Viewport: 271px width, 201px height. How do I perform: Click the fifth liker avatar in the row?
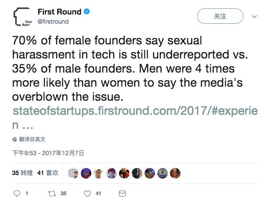pyautogui.click(x=125, y=173)
